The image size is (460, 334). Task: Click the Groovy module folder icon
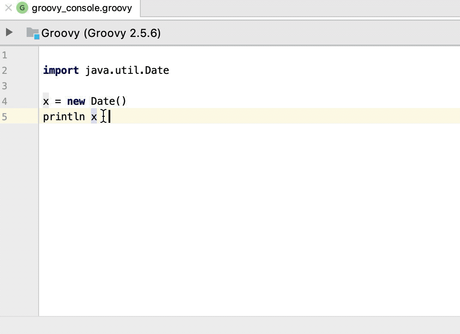click(33, 33)
